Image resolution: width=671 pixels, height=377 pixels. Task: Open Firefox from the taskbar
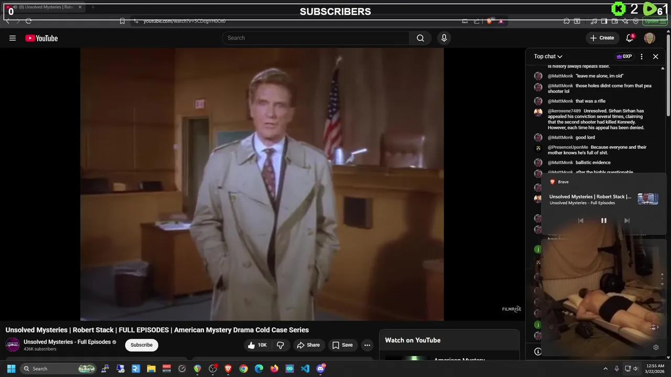click(274, 369)
